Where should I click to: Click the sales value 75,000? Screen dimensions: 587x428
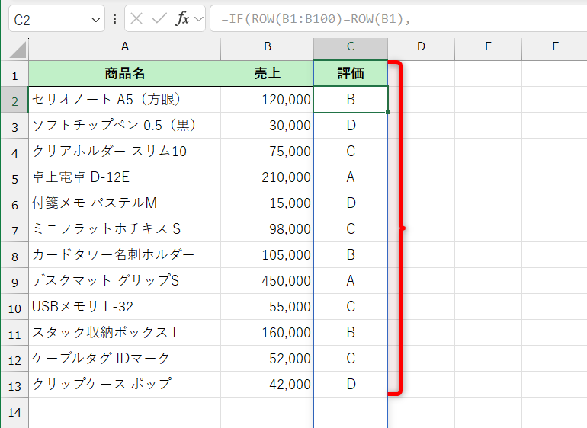point(268,151)
